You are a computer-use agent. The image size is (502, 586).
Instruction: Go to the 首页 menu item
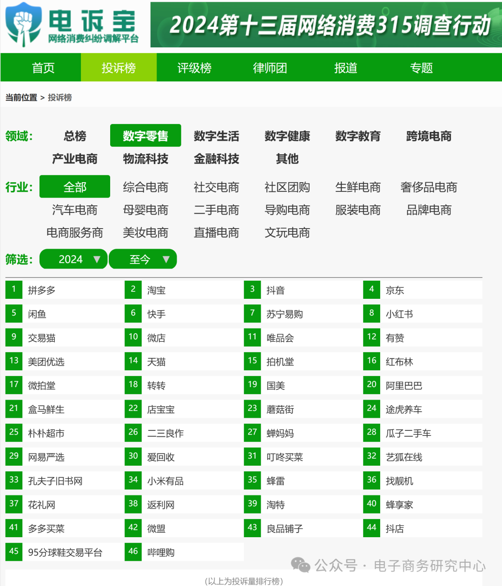(42, 67)
